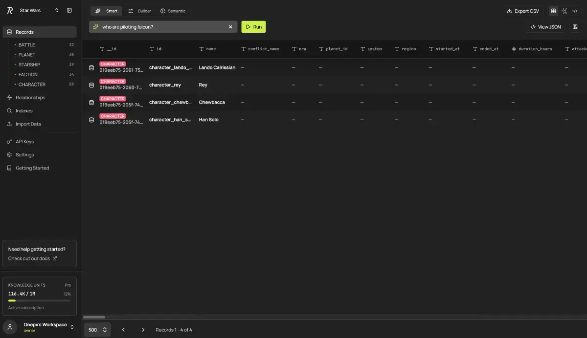Click the external link icon beside docs
Viewport: 587px width, 338px height.
point(55,258)
